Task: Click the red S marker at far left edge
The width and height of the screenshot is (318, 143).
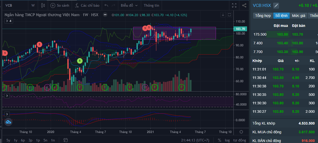Action: pyautogui.click(x=5, y=53)
